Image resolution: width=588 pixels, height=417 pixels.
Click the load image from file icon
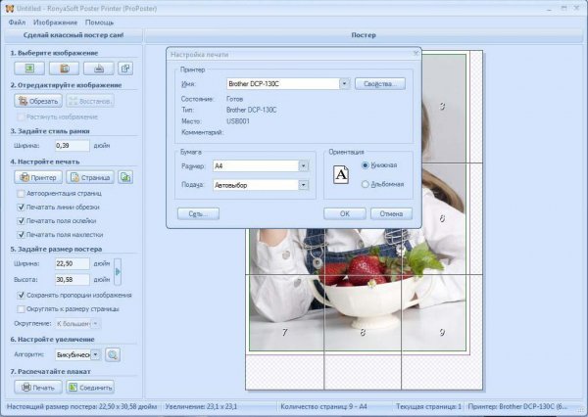[x=29, y=68]
